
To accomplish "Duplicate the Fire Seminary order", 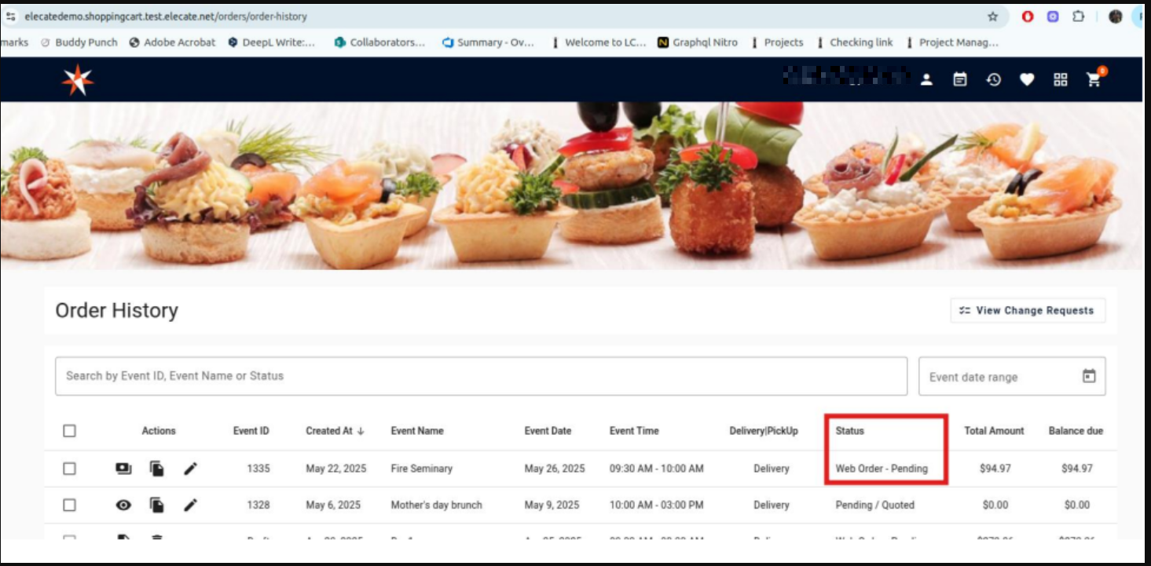I will pos(157,469).
